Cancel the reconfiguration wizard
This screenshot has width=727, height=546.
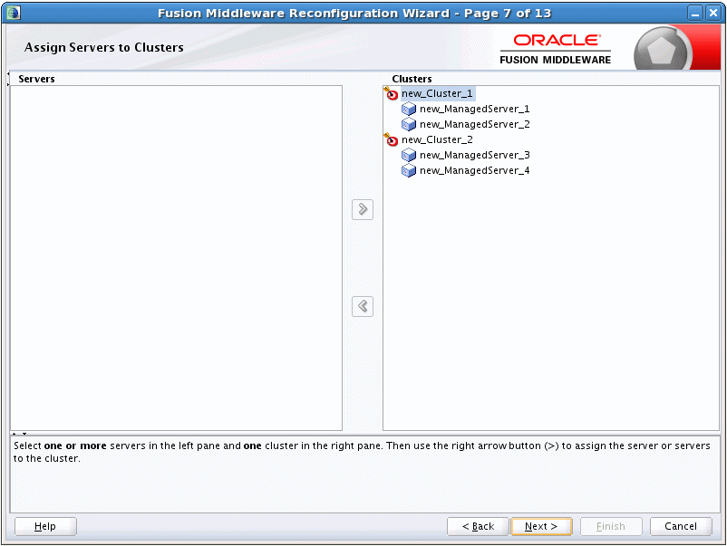[681, 527]
